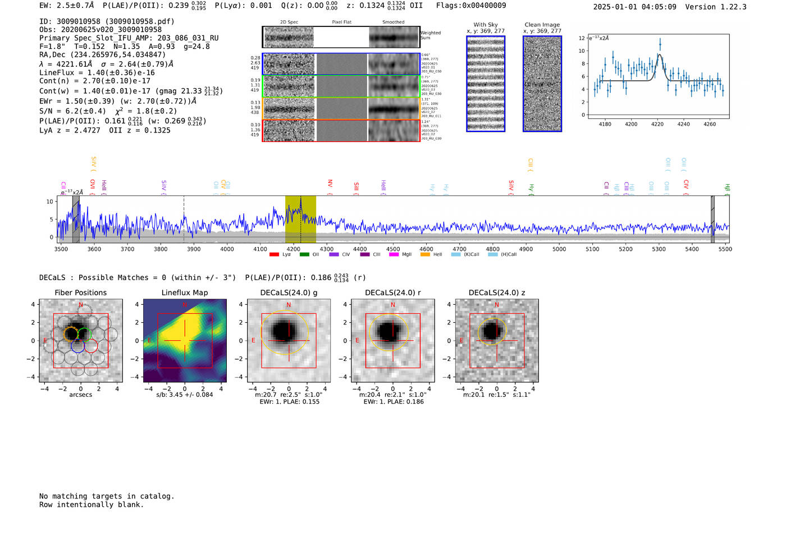786x535 pixels.
Task: Click the purple CIV legend swatch
Action: point(334,255)
